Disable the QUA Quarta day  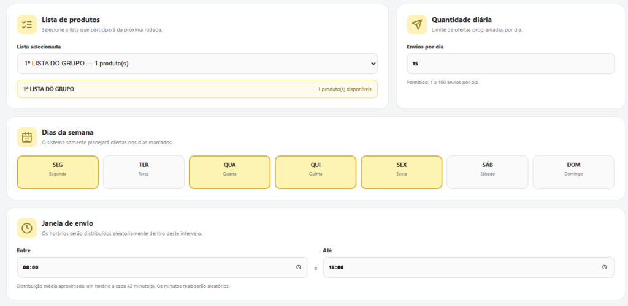pyautogui.click(x=229, y=172)
